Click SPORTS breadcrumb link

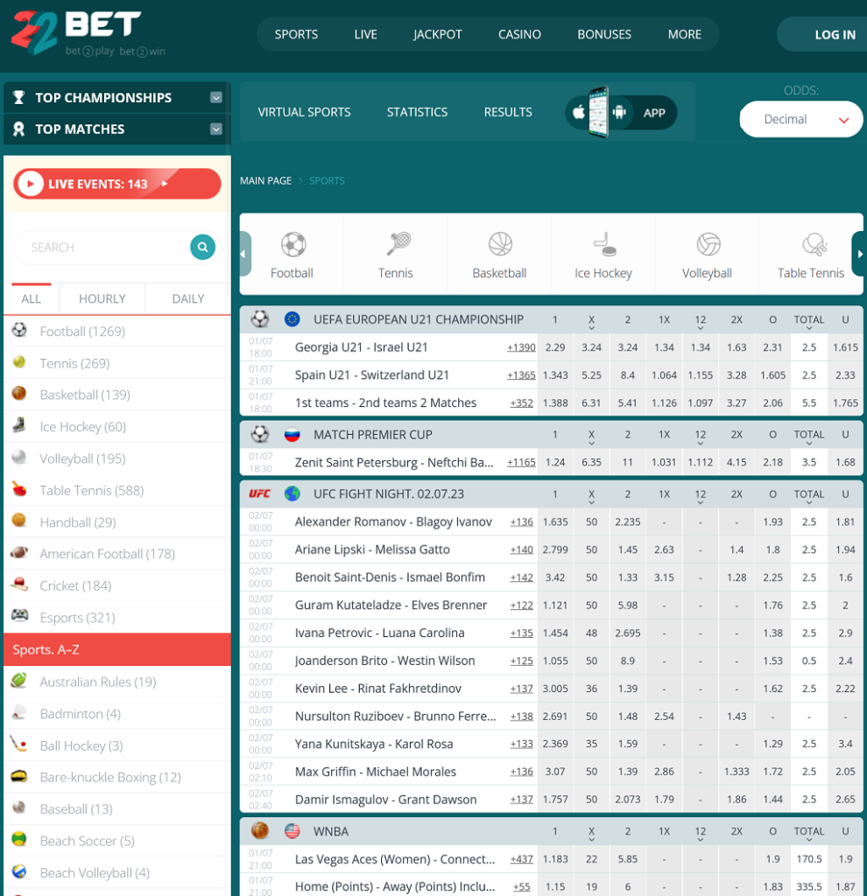click(x=327, y=180)
